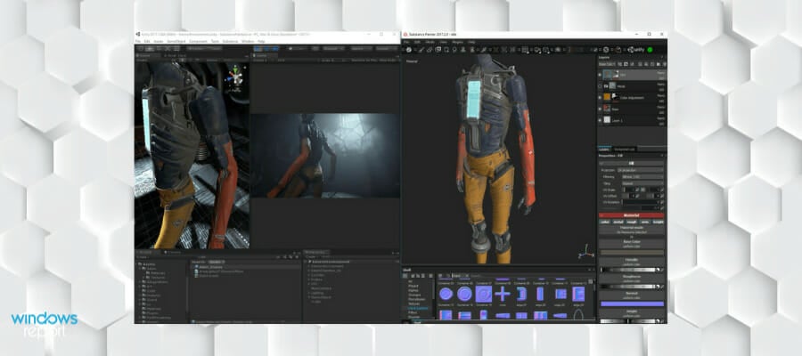Adjust the Height slider in Properties
This screenshot has width=802, height=356.
point(629,320)
